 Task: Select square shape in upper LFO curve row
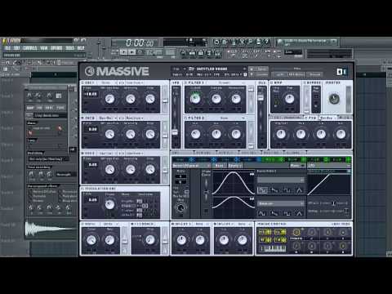point(287,189)
